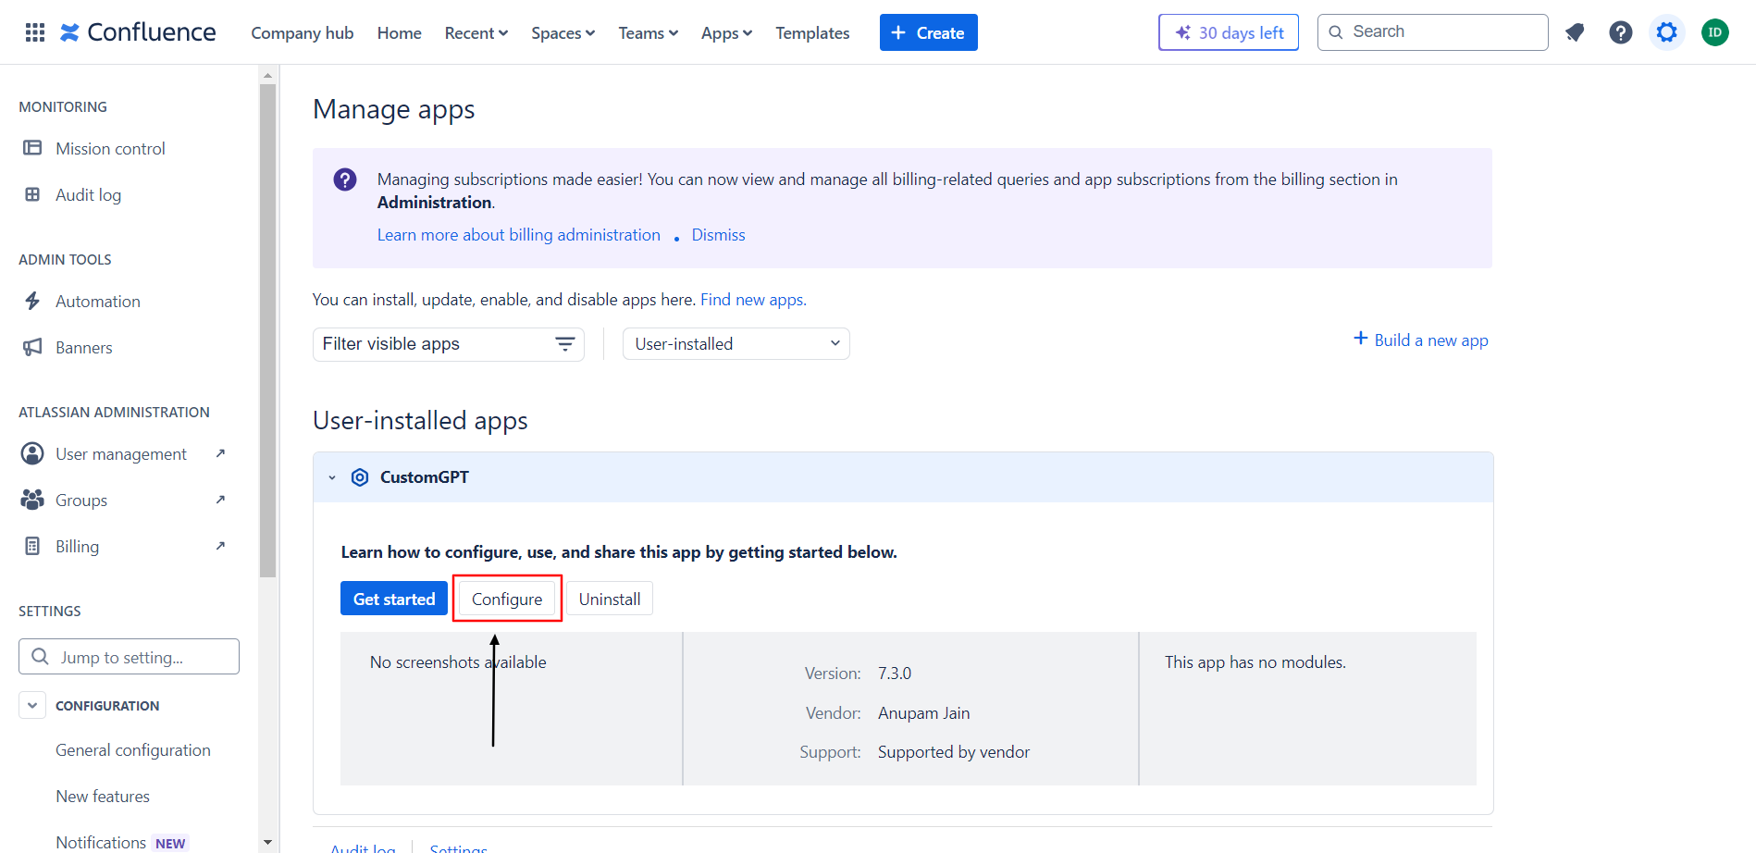
Task: Open Company hub in top navigation
Action: pos(303,33)
